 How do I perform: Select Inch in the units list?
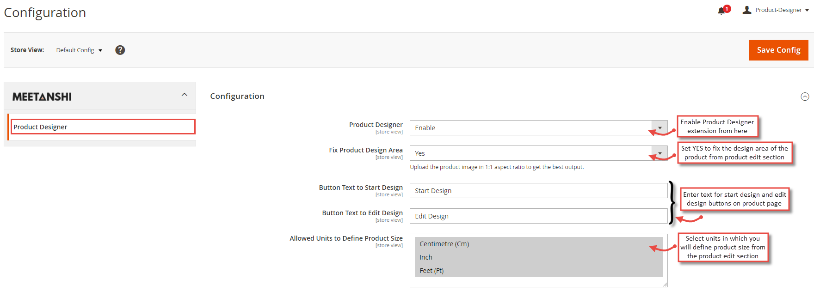click(426, 257)
